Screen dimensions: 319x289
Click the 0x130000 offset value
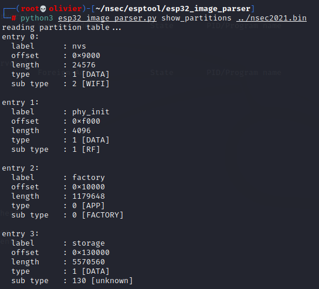[x=91, y=253]
